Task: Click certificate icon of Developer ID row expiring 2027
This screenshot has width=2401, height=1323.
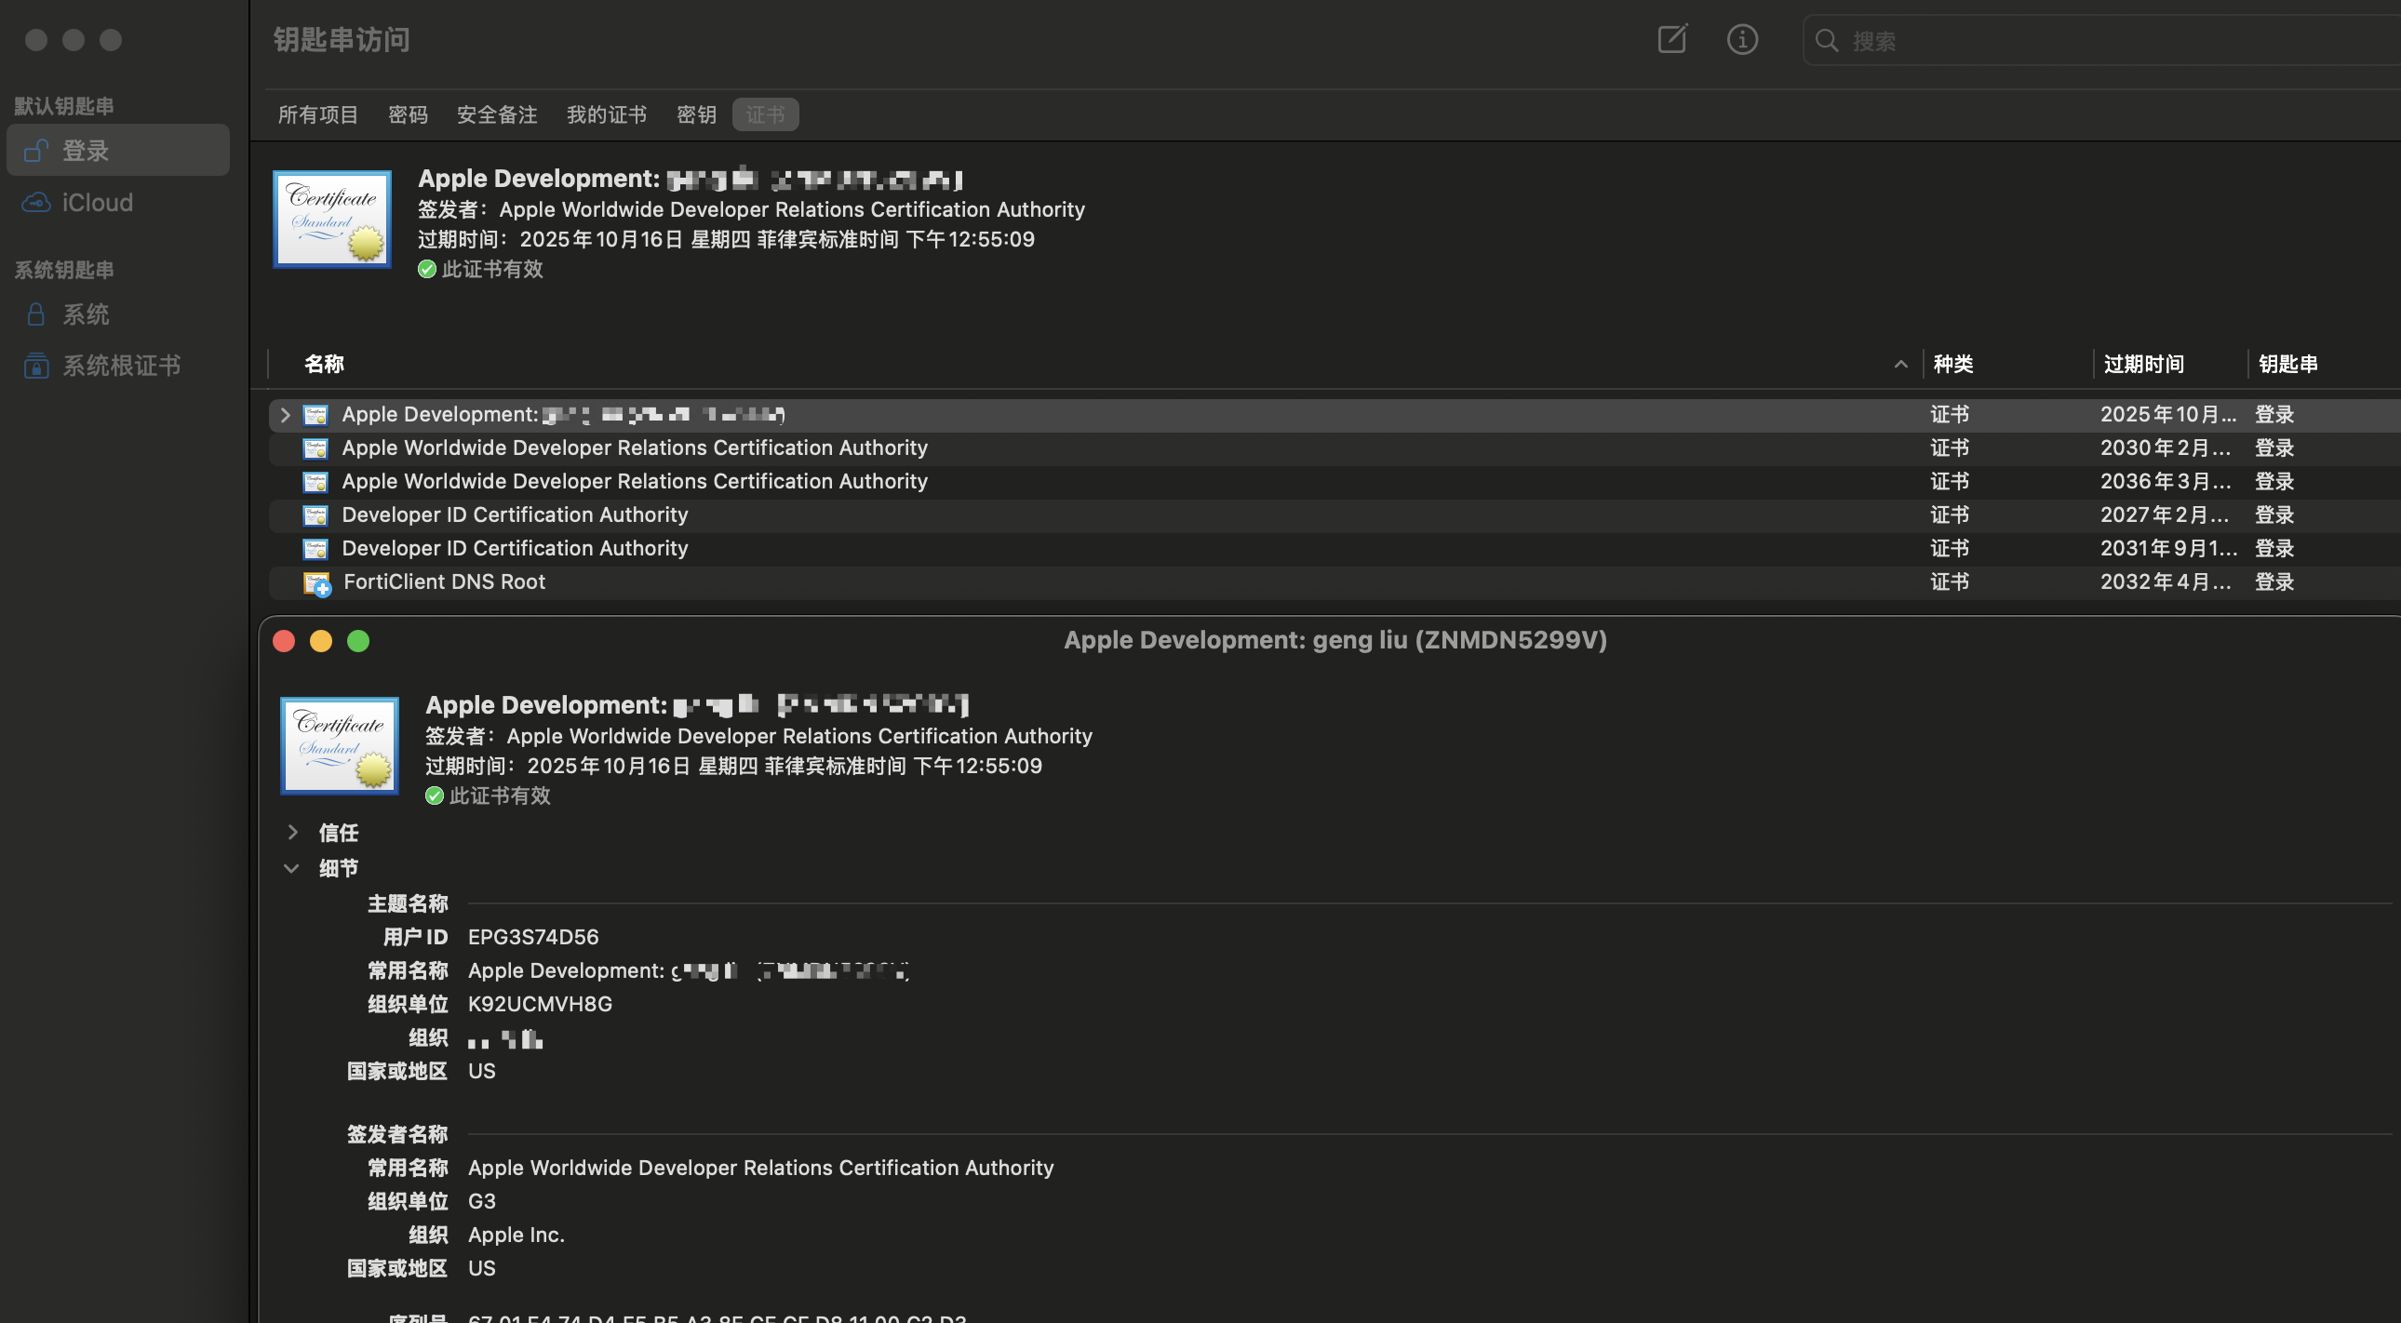Action: (316, 515)
